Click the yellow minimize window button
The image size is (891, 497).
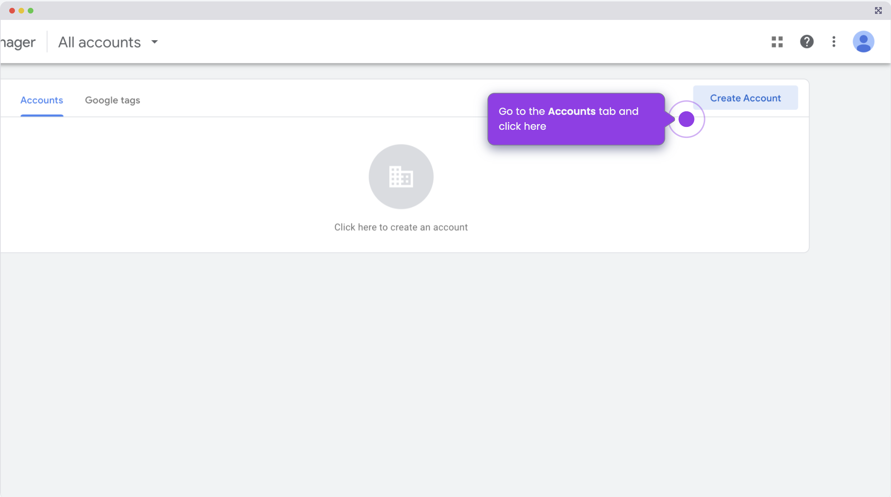(x=21, y=11)
